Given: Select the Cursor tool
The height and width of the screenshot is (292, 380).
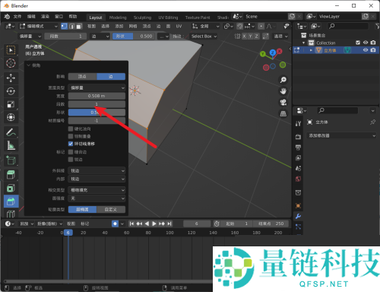Looking at the screenshot, I should [11, 63].
